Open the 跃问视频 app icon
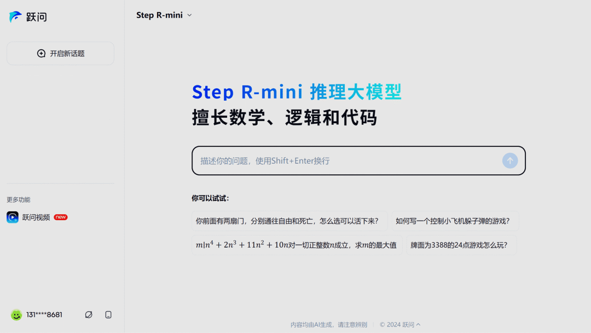591x333 pixels. coord(13,217)
